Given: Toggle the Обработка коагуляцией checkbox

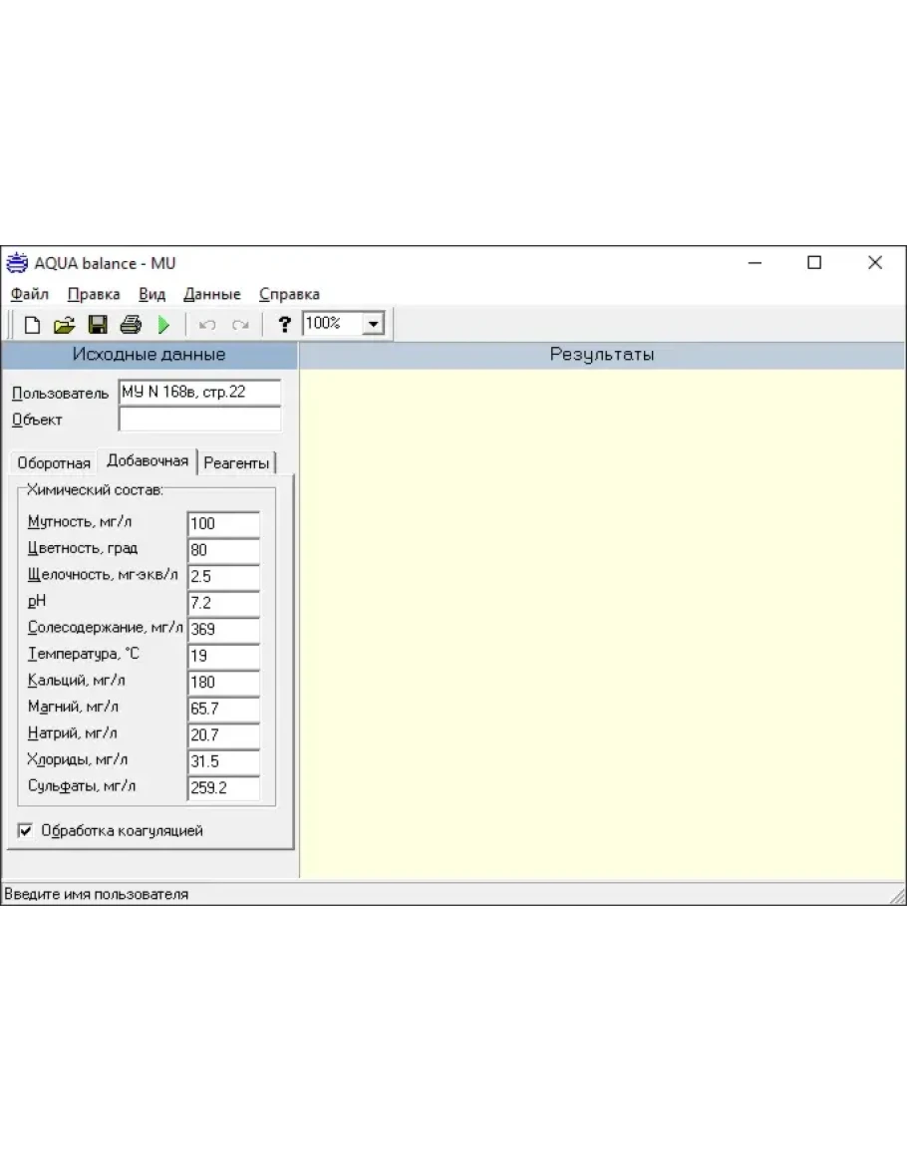Looking at the screenshot, I should click(26, 830).
